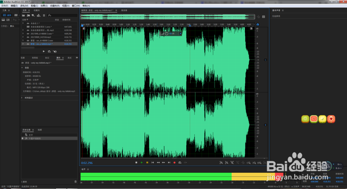This screenshot has height=189, width=347.
Task: Click Play button below the file list
Action: 44,52
